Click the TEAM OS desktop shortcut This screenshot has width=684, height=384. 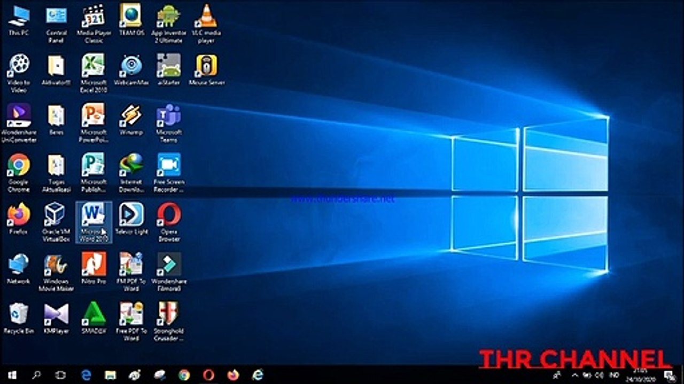(x=131, y=20)
